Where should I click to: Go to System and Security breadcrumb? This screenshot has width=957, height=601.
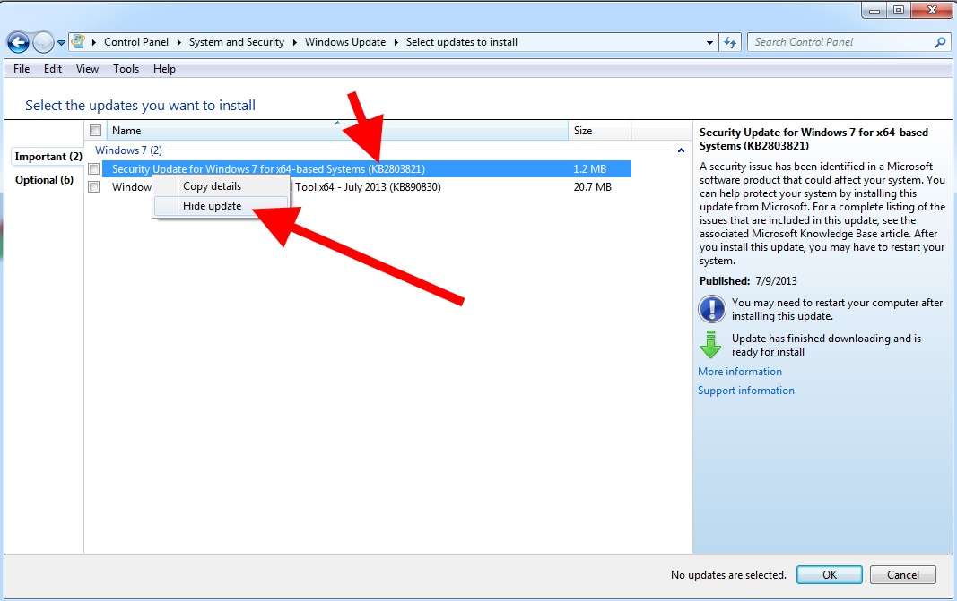click(x=236, y=42)
